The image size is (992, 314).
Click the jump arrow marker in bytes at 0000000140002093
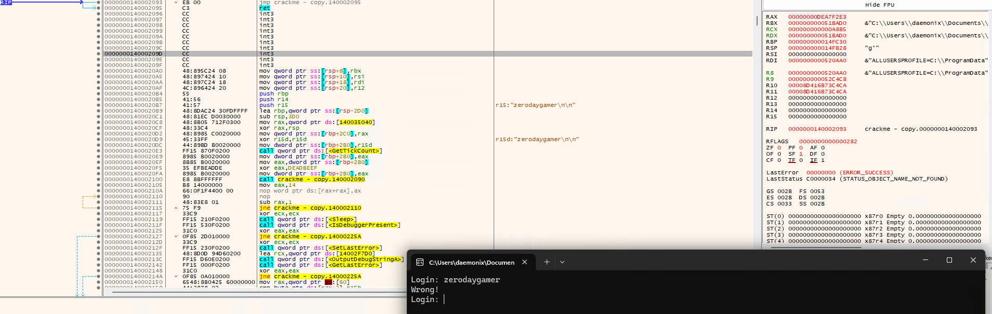176,3
